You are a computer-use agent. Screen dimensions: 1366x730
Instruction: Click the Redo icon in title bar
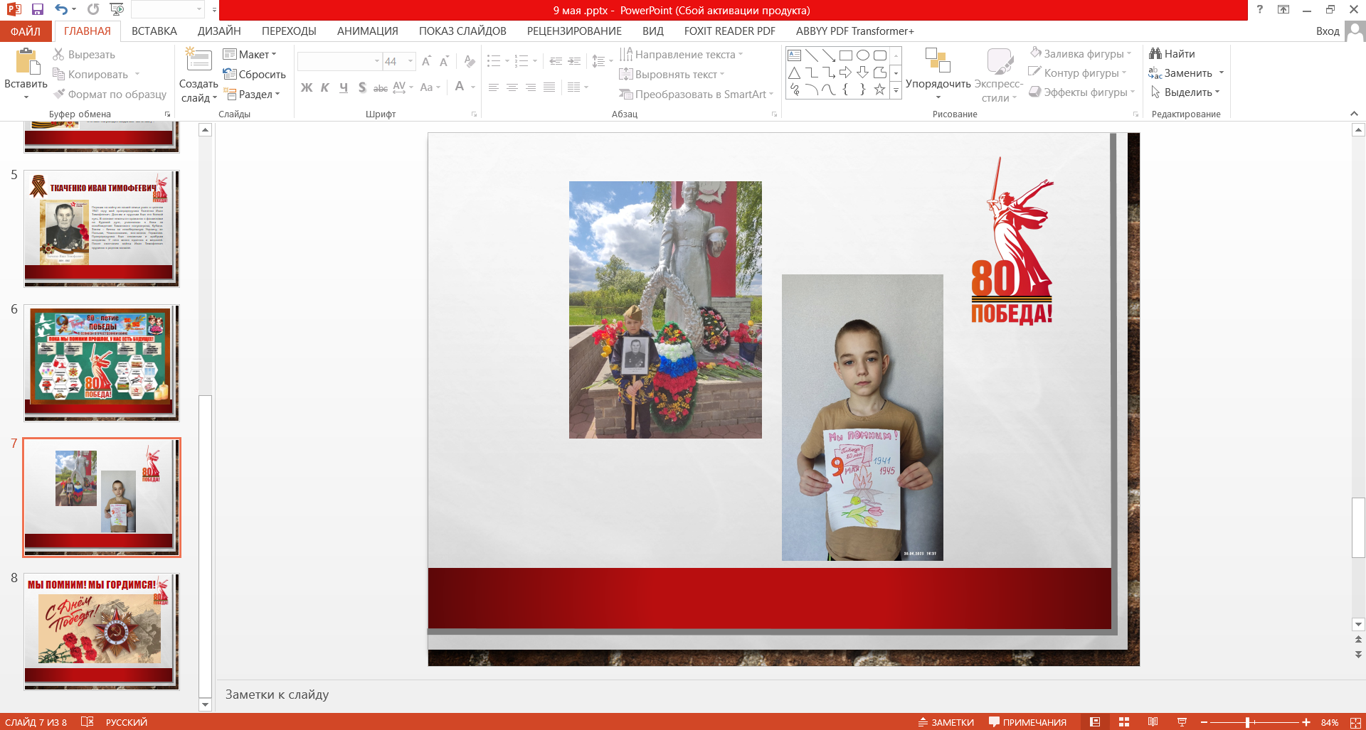click(x=93, y=9)
